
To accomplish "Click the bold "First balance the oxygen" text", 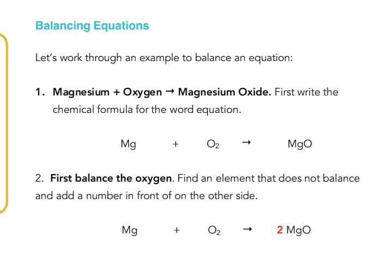I will point(111,178).
